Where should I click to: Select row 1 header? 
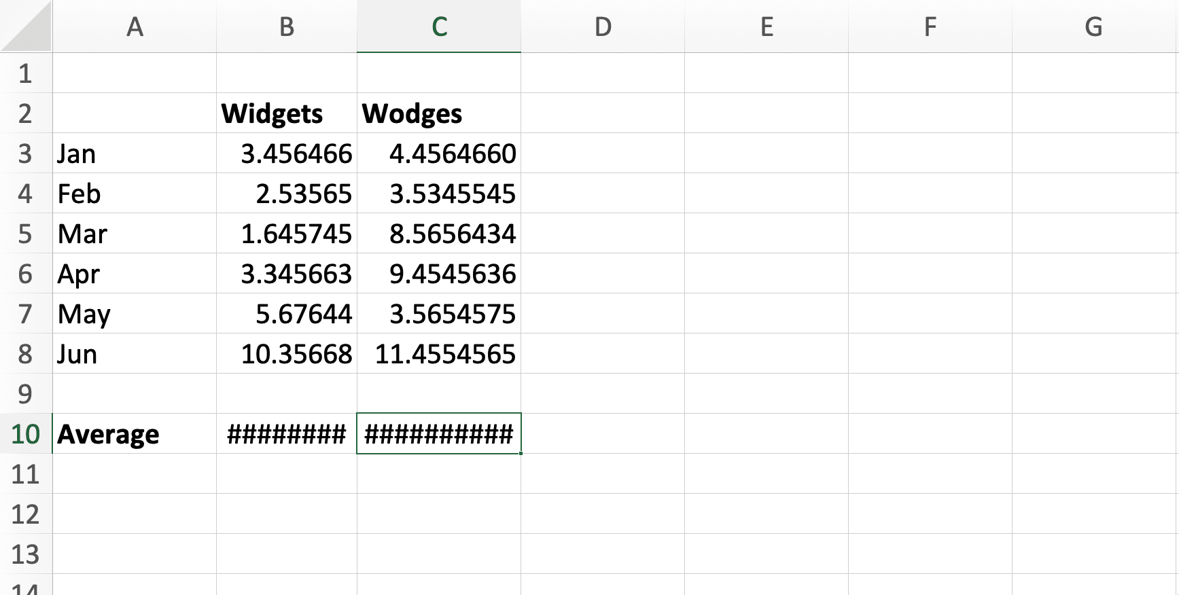26,73
